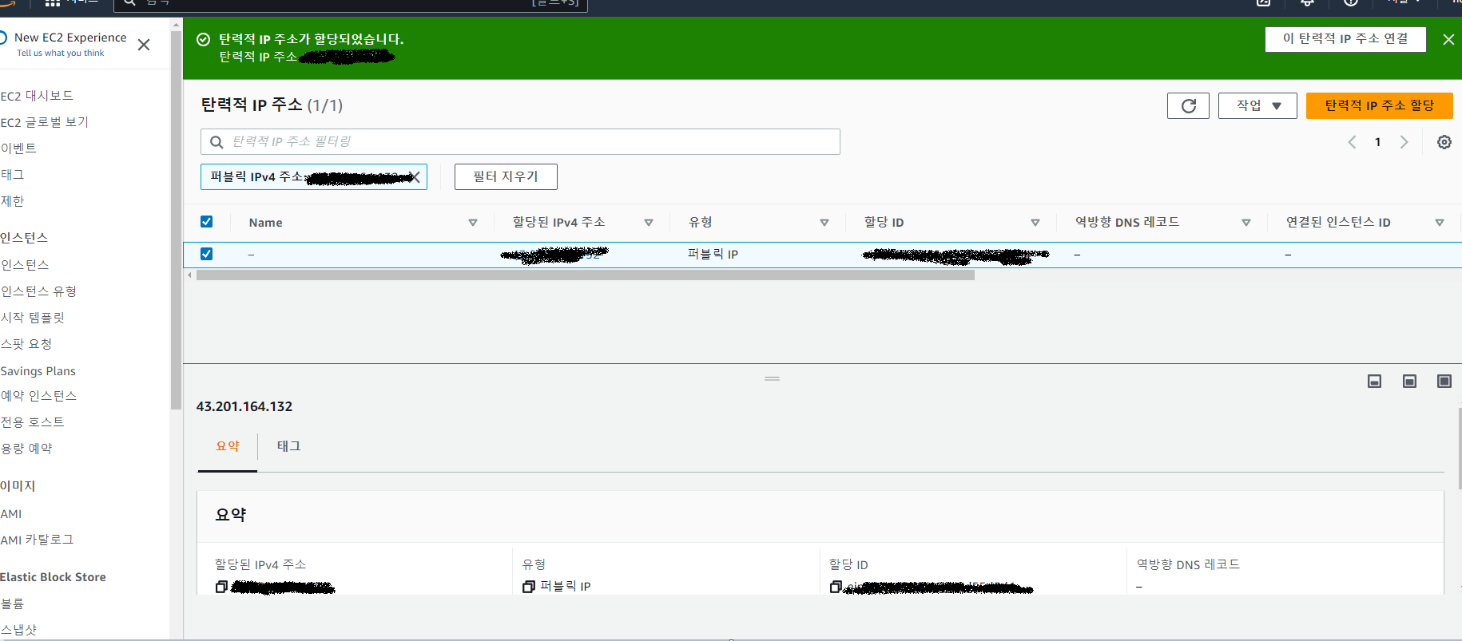Viewport: 1462px width, 641px height.
Task: Expand details panel to full size
Action: coord(1444,381)
